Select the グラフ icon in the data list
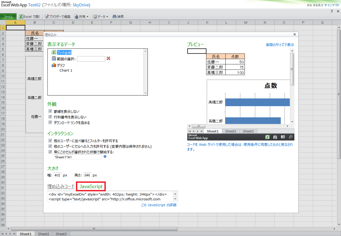Image resolution: width=341 pixels, height=236 pixels. pyautogui.click(x=53, y=65)
